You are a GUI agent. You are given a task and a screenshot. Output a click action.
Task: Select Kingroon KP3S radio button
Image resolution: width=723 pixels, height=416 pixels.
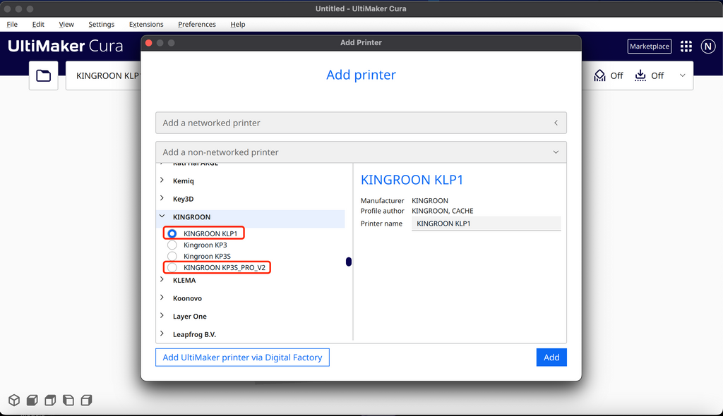coord(172,256)
